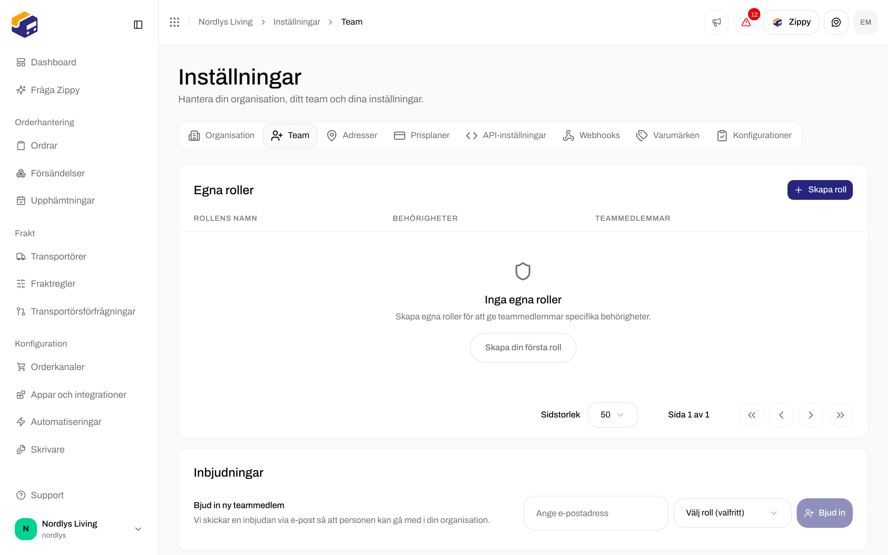Open Ordrar in sidebar
This screenshot has width=888, height=555.
(79, 146)
